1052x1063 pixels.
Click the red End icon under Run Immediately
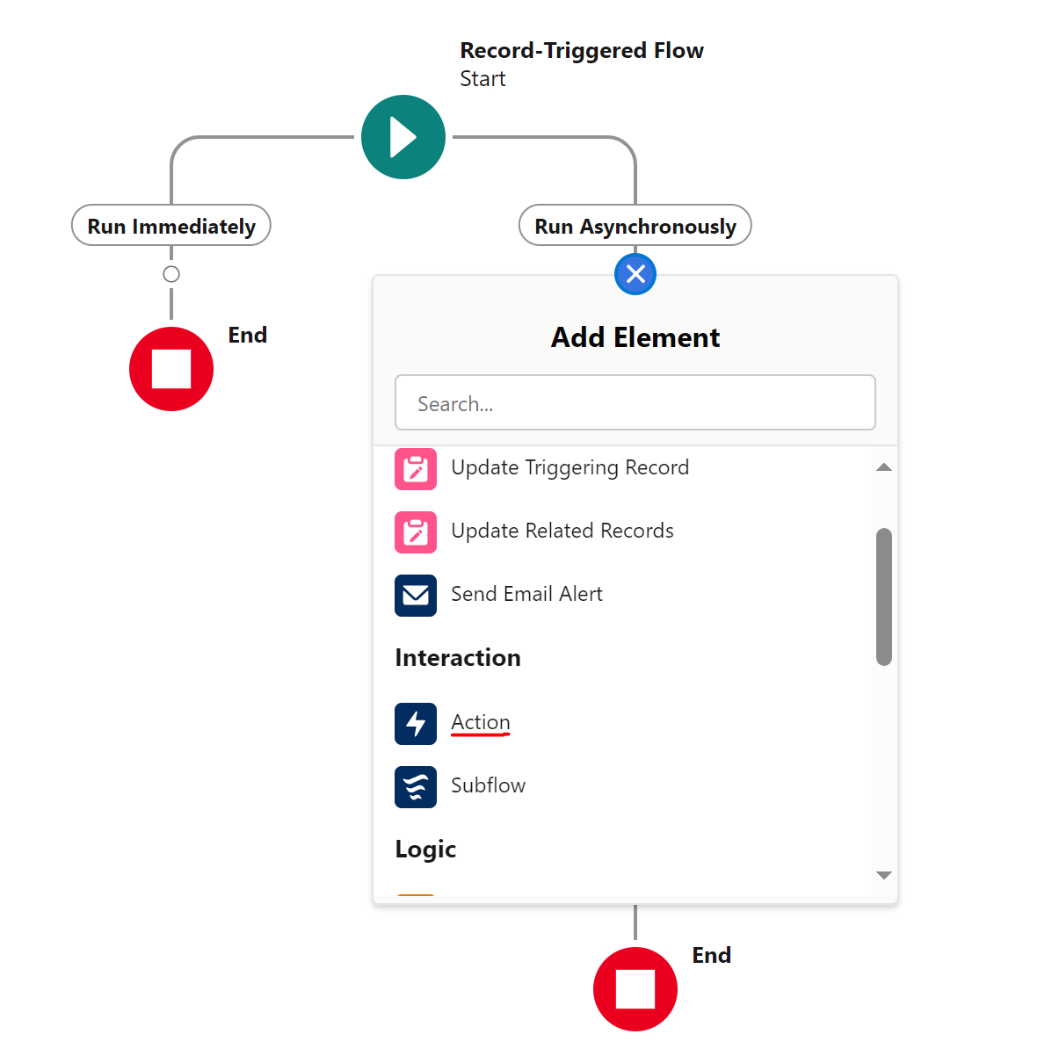pyautogui.click(x=171, y=368)
